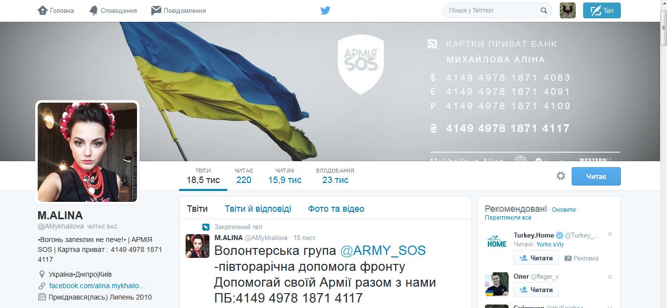Open the Читачі followers count
Screen dimensions: 667x308
(x=285, y=176)
